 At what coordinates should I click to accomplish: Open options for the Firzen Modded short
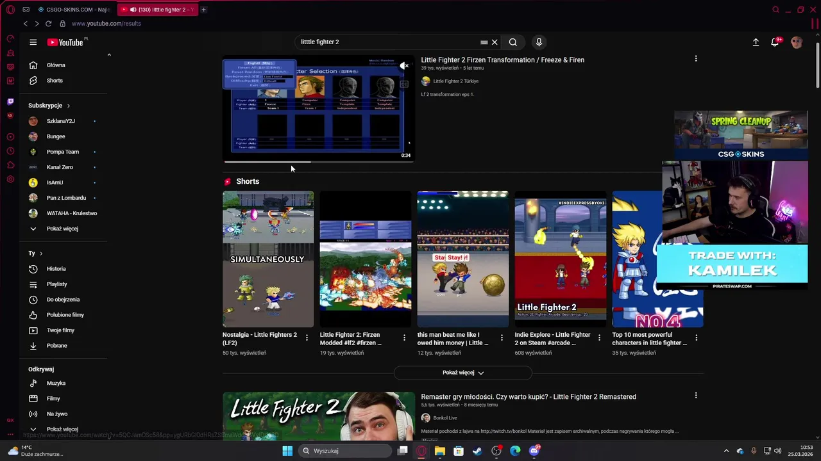tap(404, 337)
